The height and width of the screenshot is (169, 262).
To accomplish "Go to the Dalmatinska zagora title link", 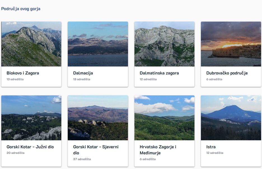I will [x=159, y=73].
